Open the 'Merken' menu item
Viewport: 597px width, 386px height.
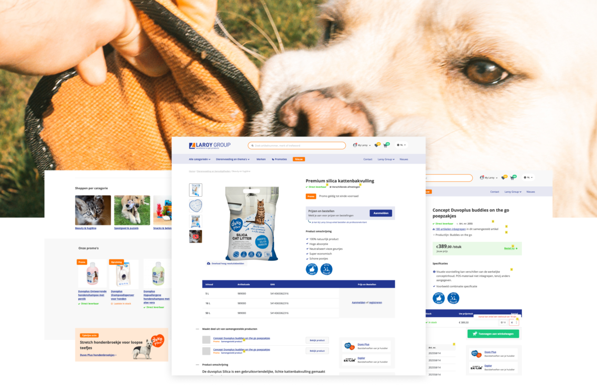point(261,159)
